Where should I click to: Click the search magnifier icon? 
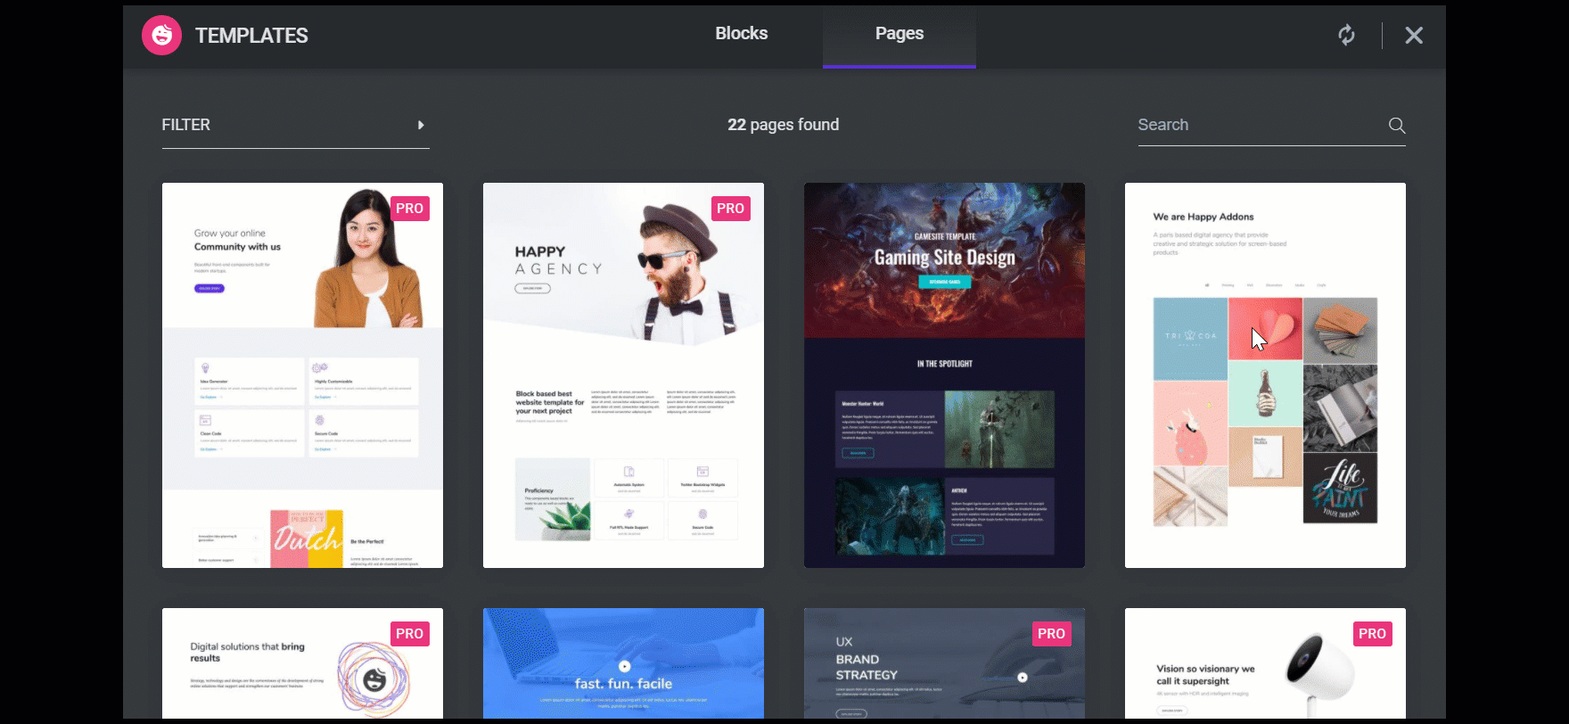pos(1397,126)
